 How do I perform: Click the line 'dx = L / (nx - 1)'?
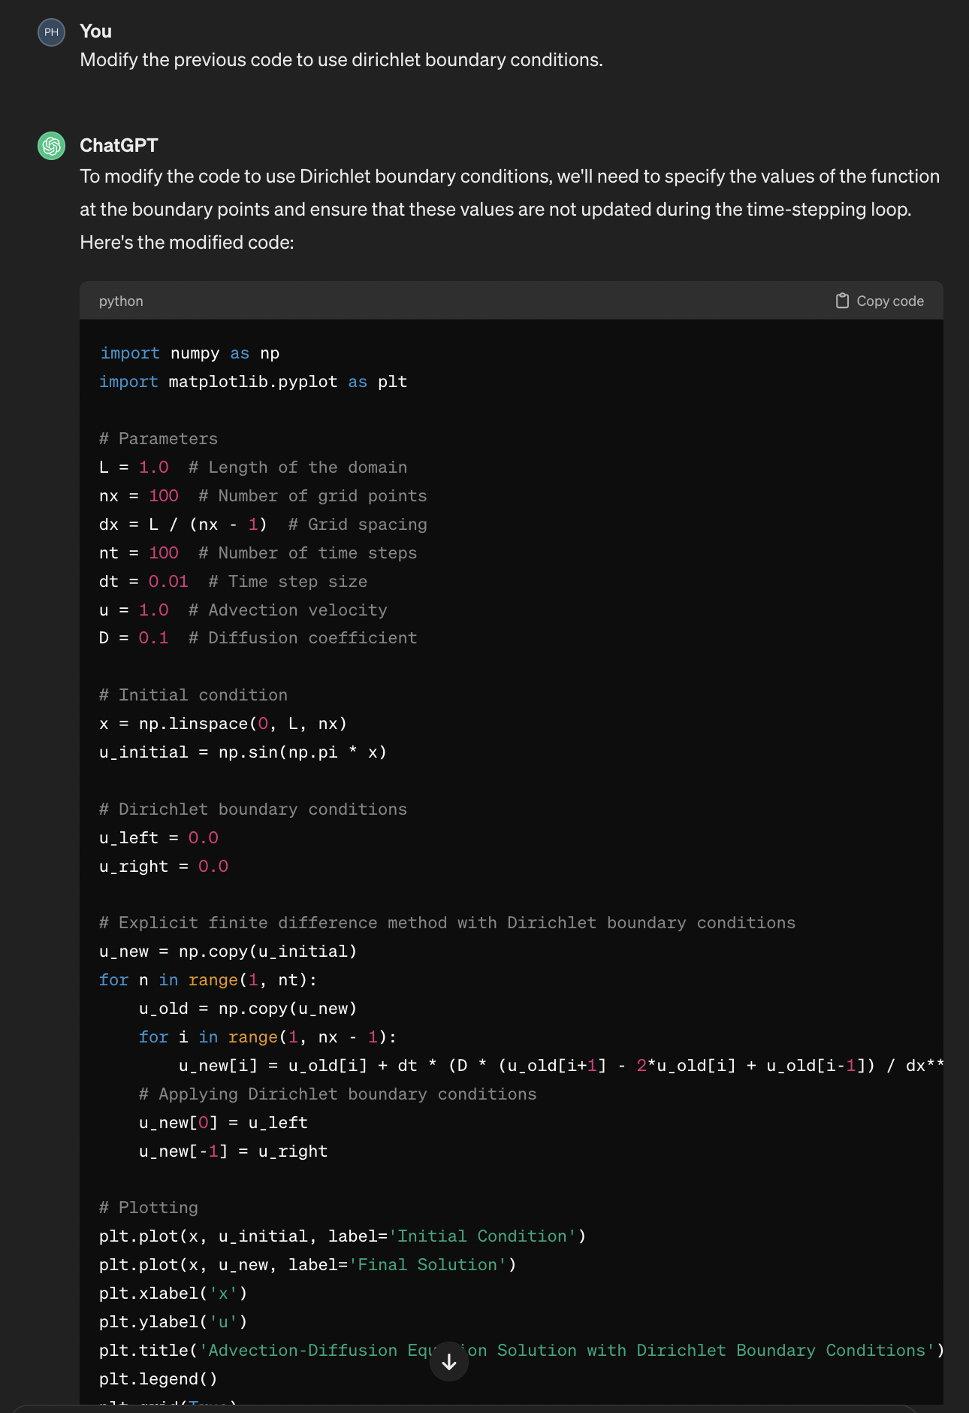point(263,525)
